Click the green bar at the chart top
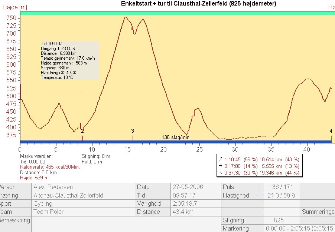This screenshot has height=232, width=335. pos(177,13)
